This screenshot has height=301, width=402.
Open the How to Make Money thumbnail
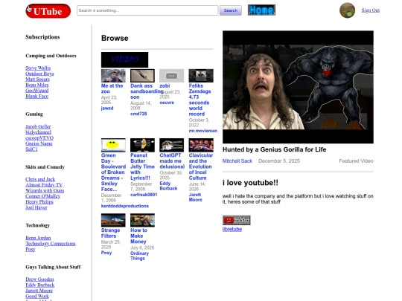pyautogui.click(x=142, y=220)
